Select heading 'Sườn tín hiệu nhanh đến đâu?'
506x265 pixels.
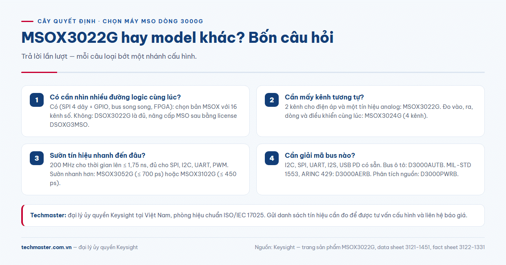pyautogui.click(x=98, y=155)
